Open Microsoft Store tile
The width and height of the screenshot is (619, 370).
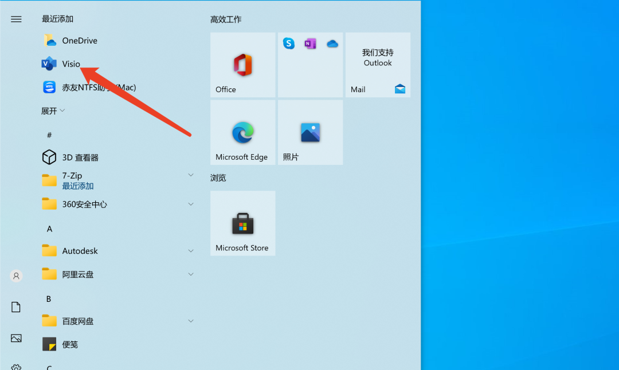[x=242, y=223]
